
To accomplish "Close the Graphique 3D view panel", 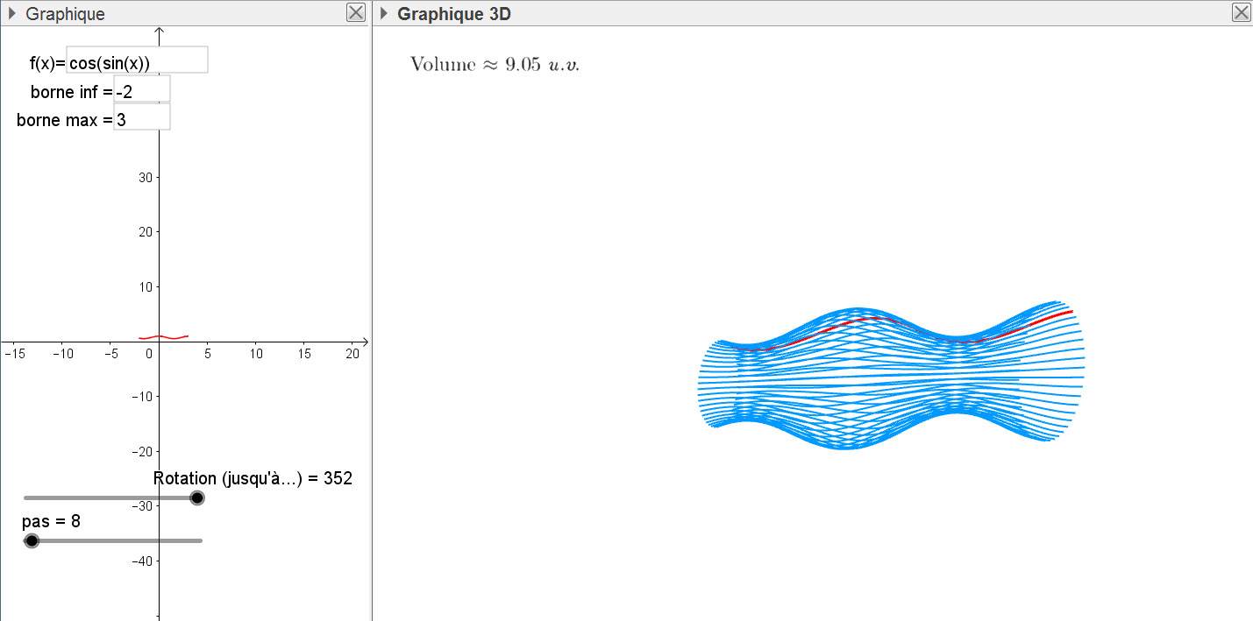I will point(1241,12).
